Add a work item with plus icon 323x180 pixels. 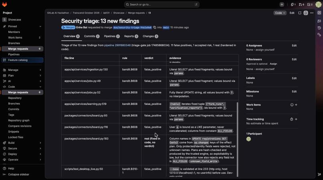point(296,105)
